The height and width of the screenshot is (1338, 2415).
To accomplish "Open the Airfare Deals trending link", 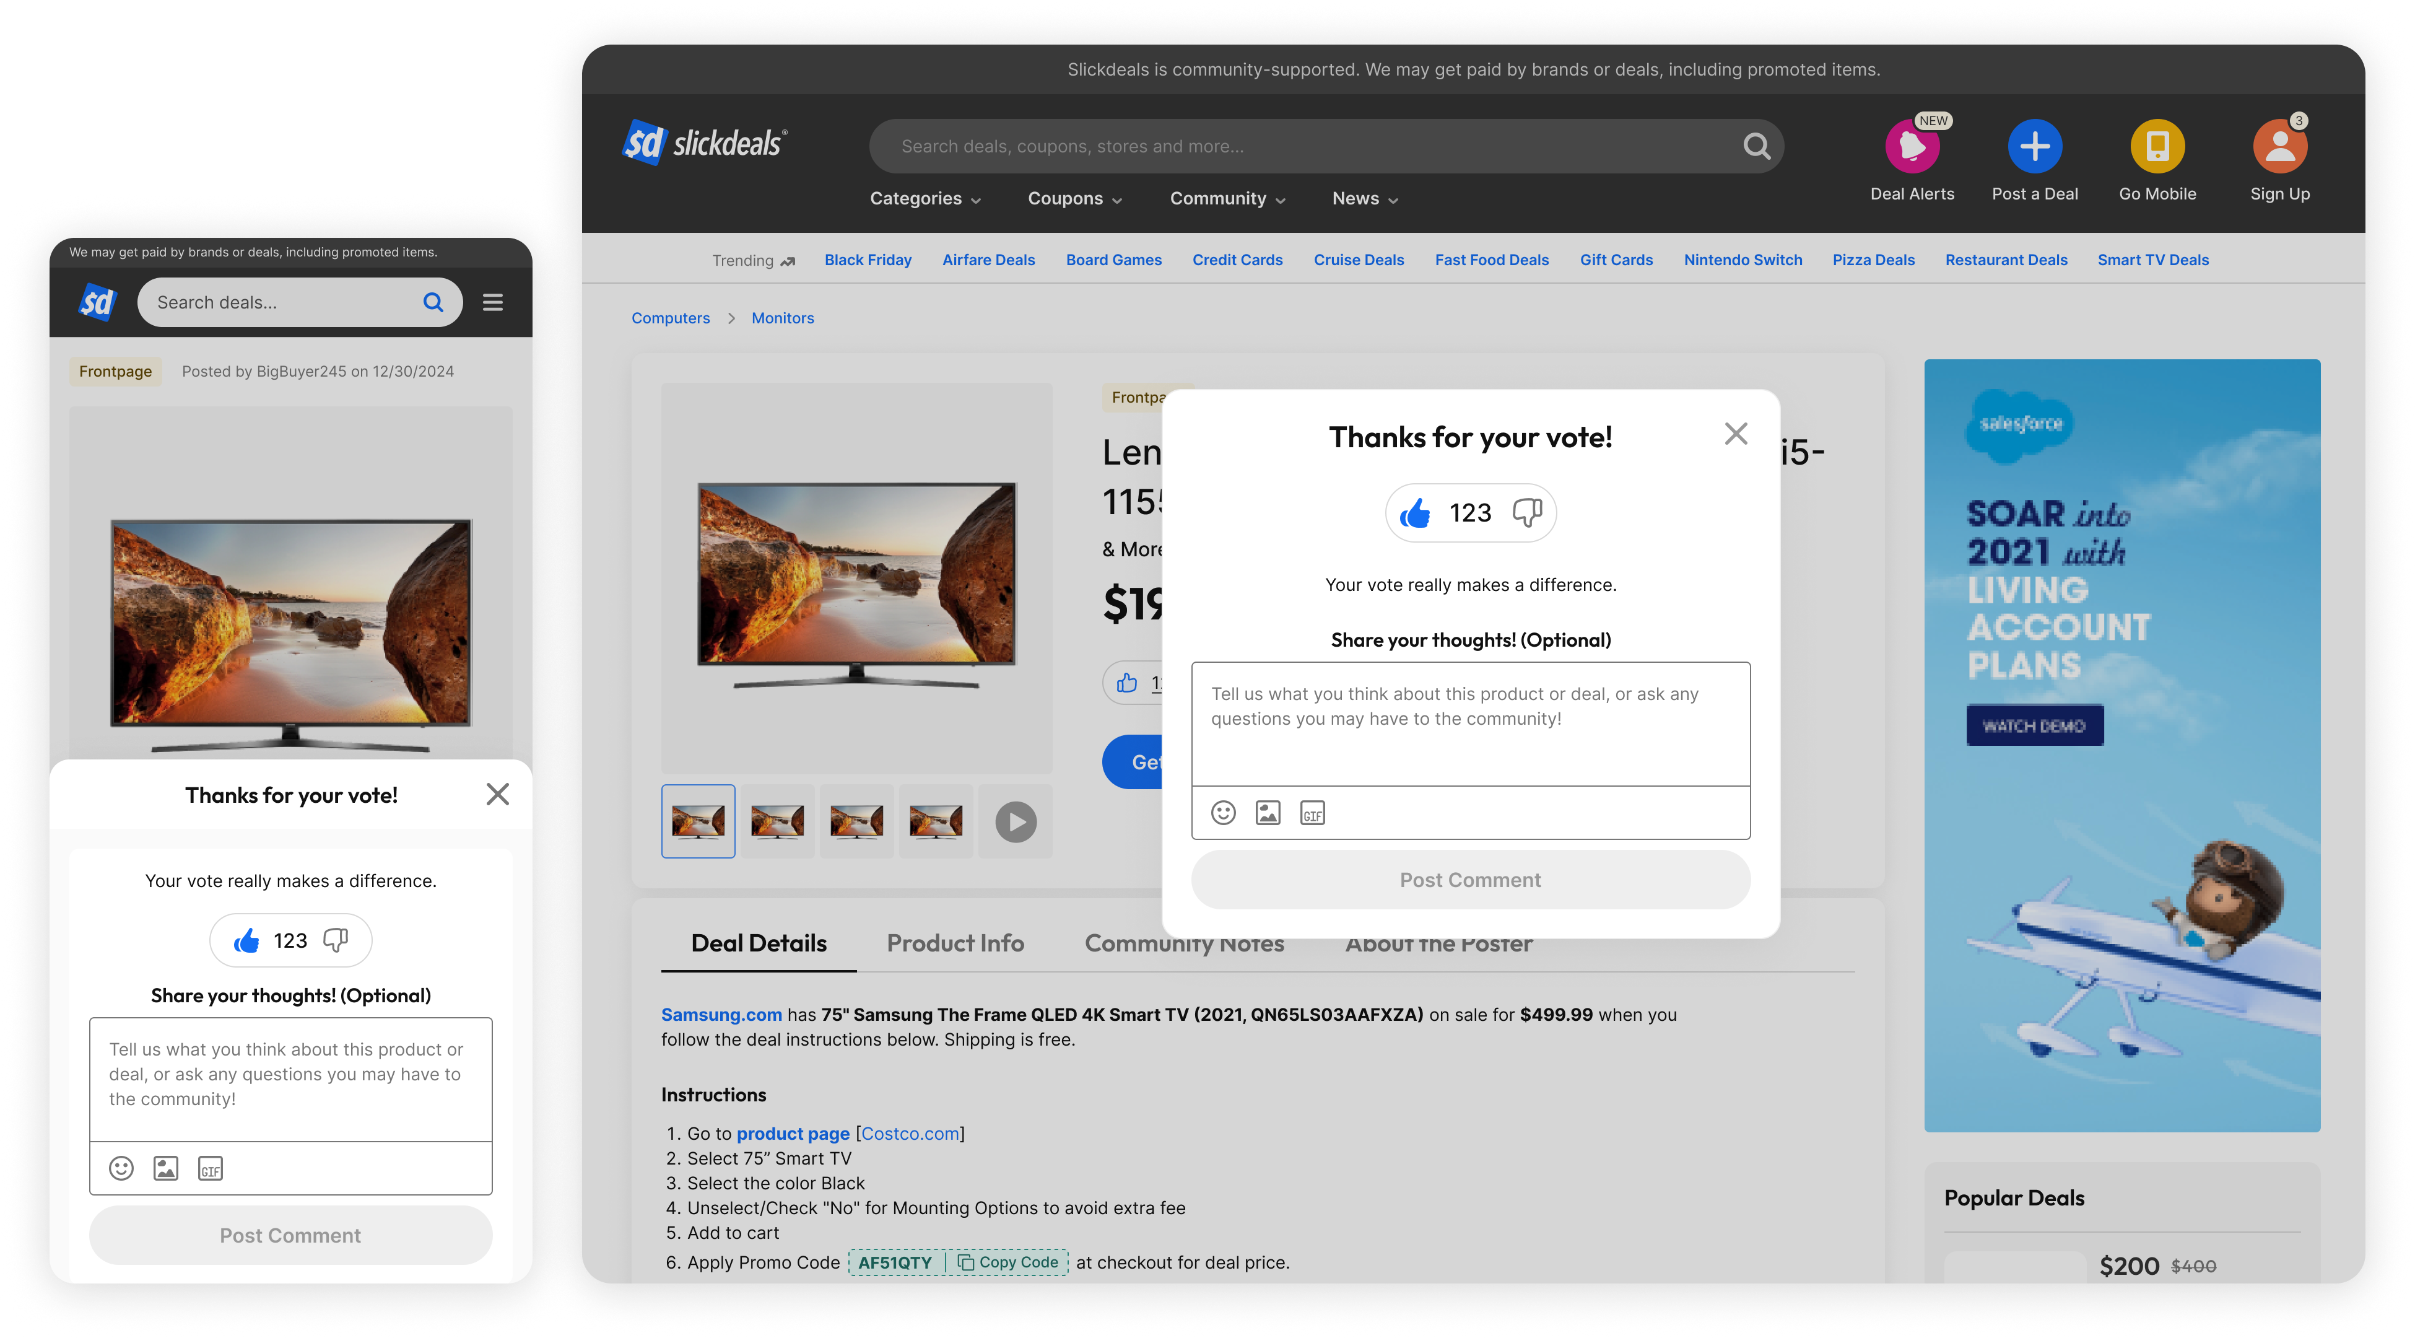I will pos(988,260).
